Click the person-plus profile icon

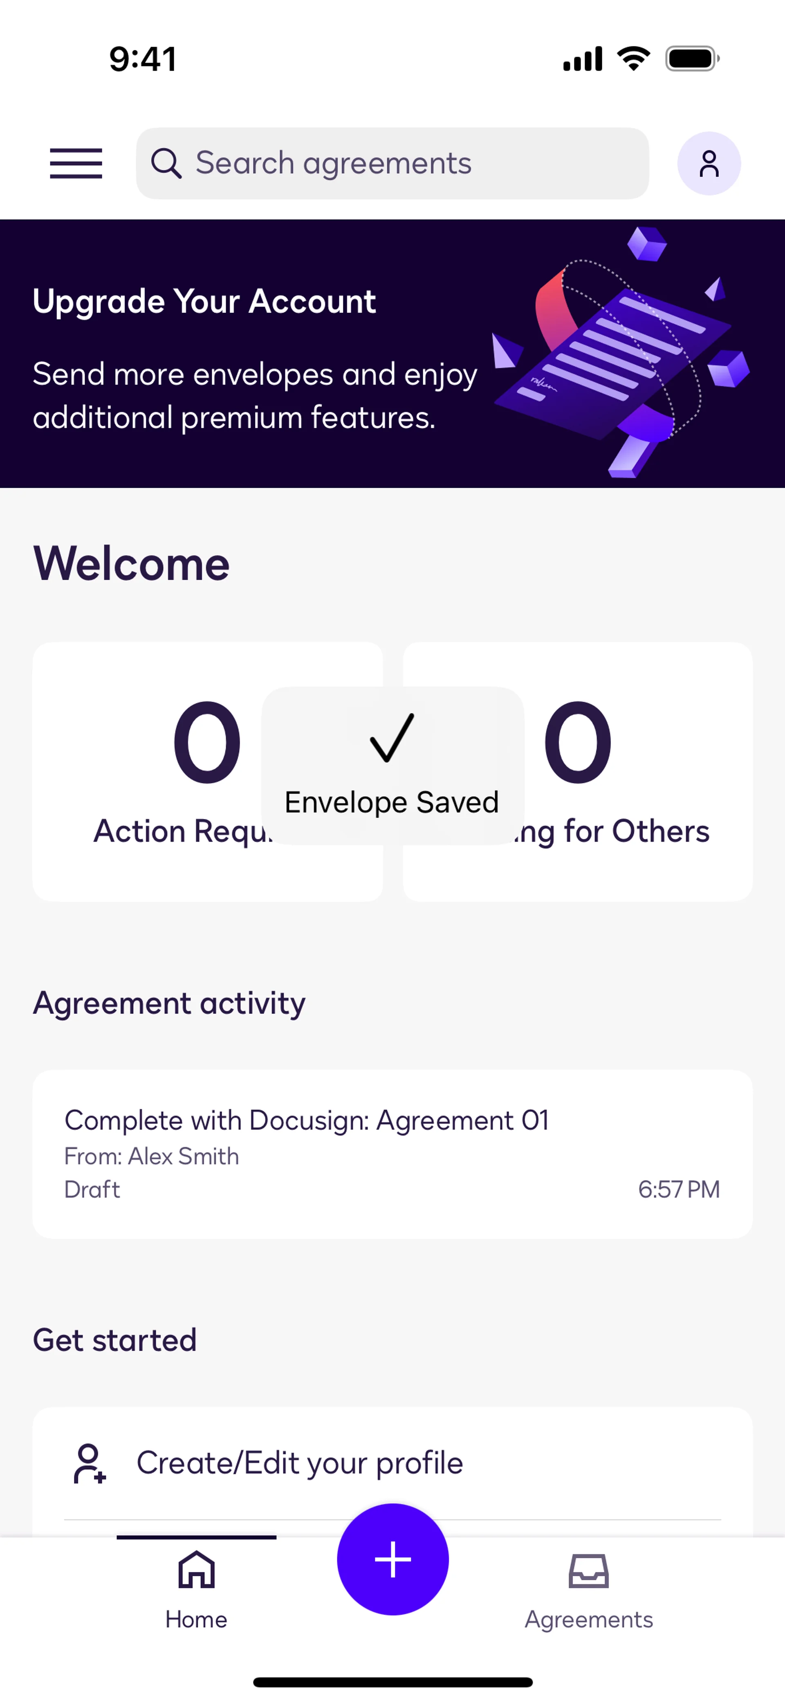click(x=89, y=1463)
